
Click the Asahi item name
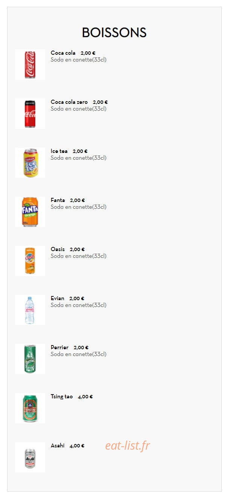click(58, 446)
